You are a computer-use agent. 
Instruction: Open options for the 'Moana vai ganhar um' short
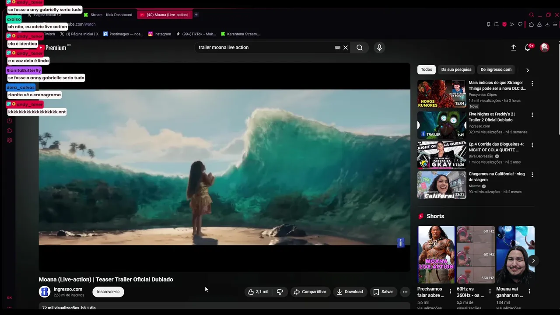[529, 291]
